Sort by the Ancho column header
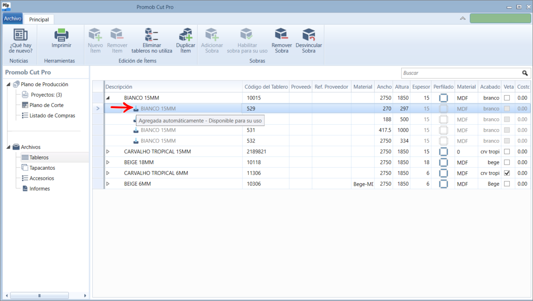Screen dimensions: 533x301 [x=384, y=87]
